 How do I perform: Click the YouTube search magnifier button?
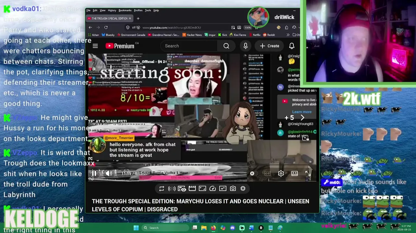click(226, 46)
